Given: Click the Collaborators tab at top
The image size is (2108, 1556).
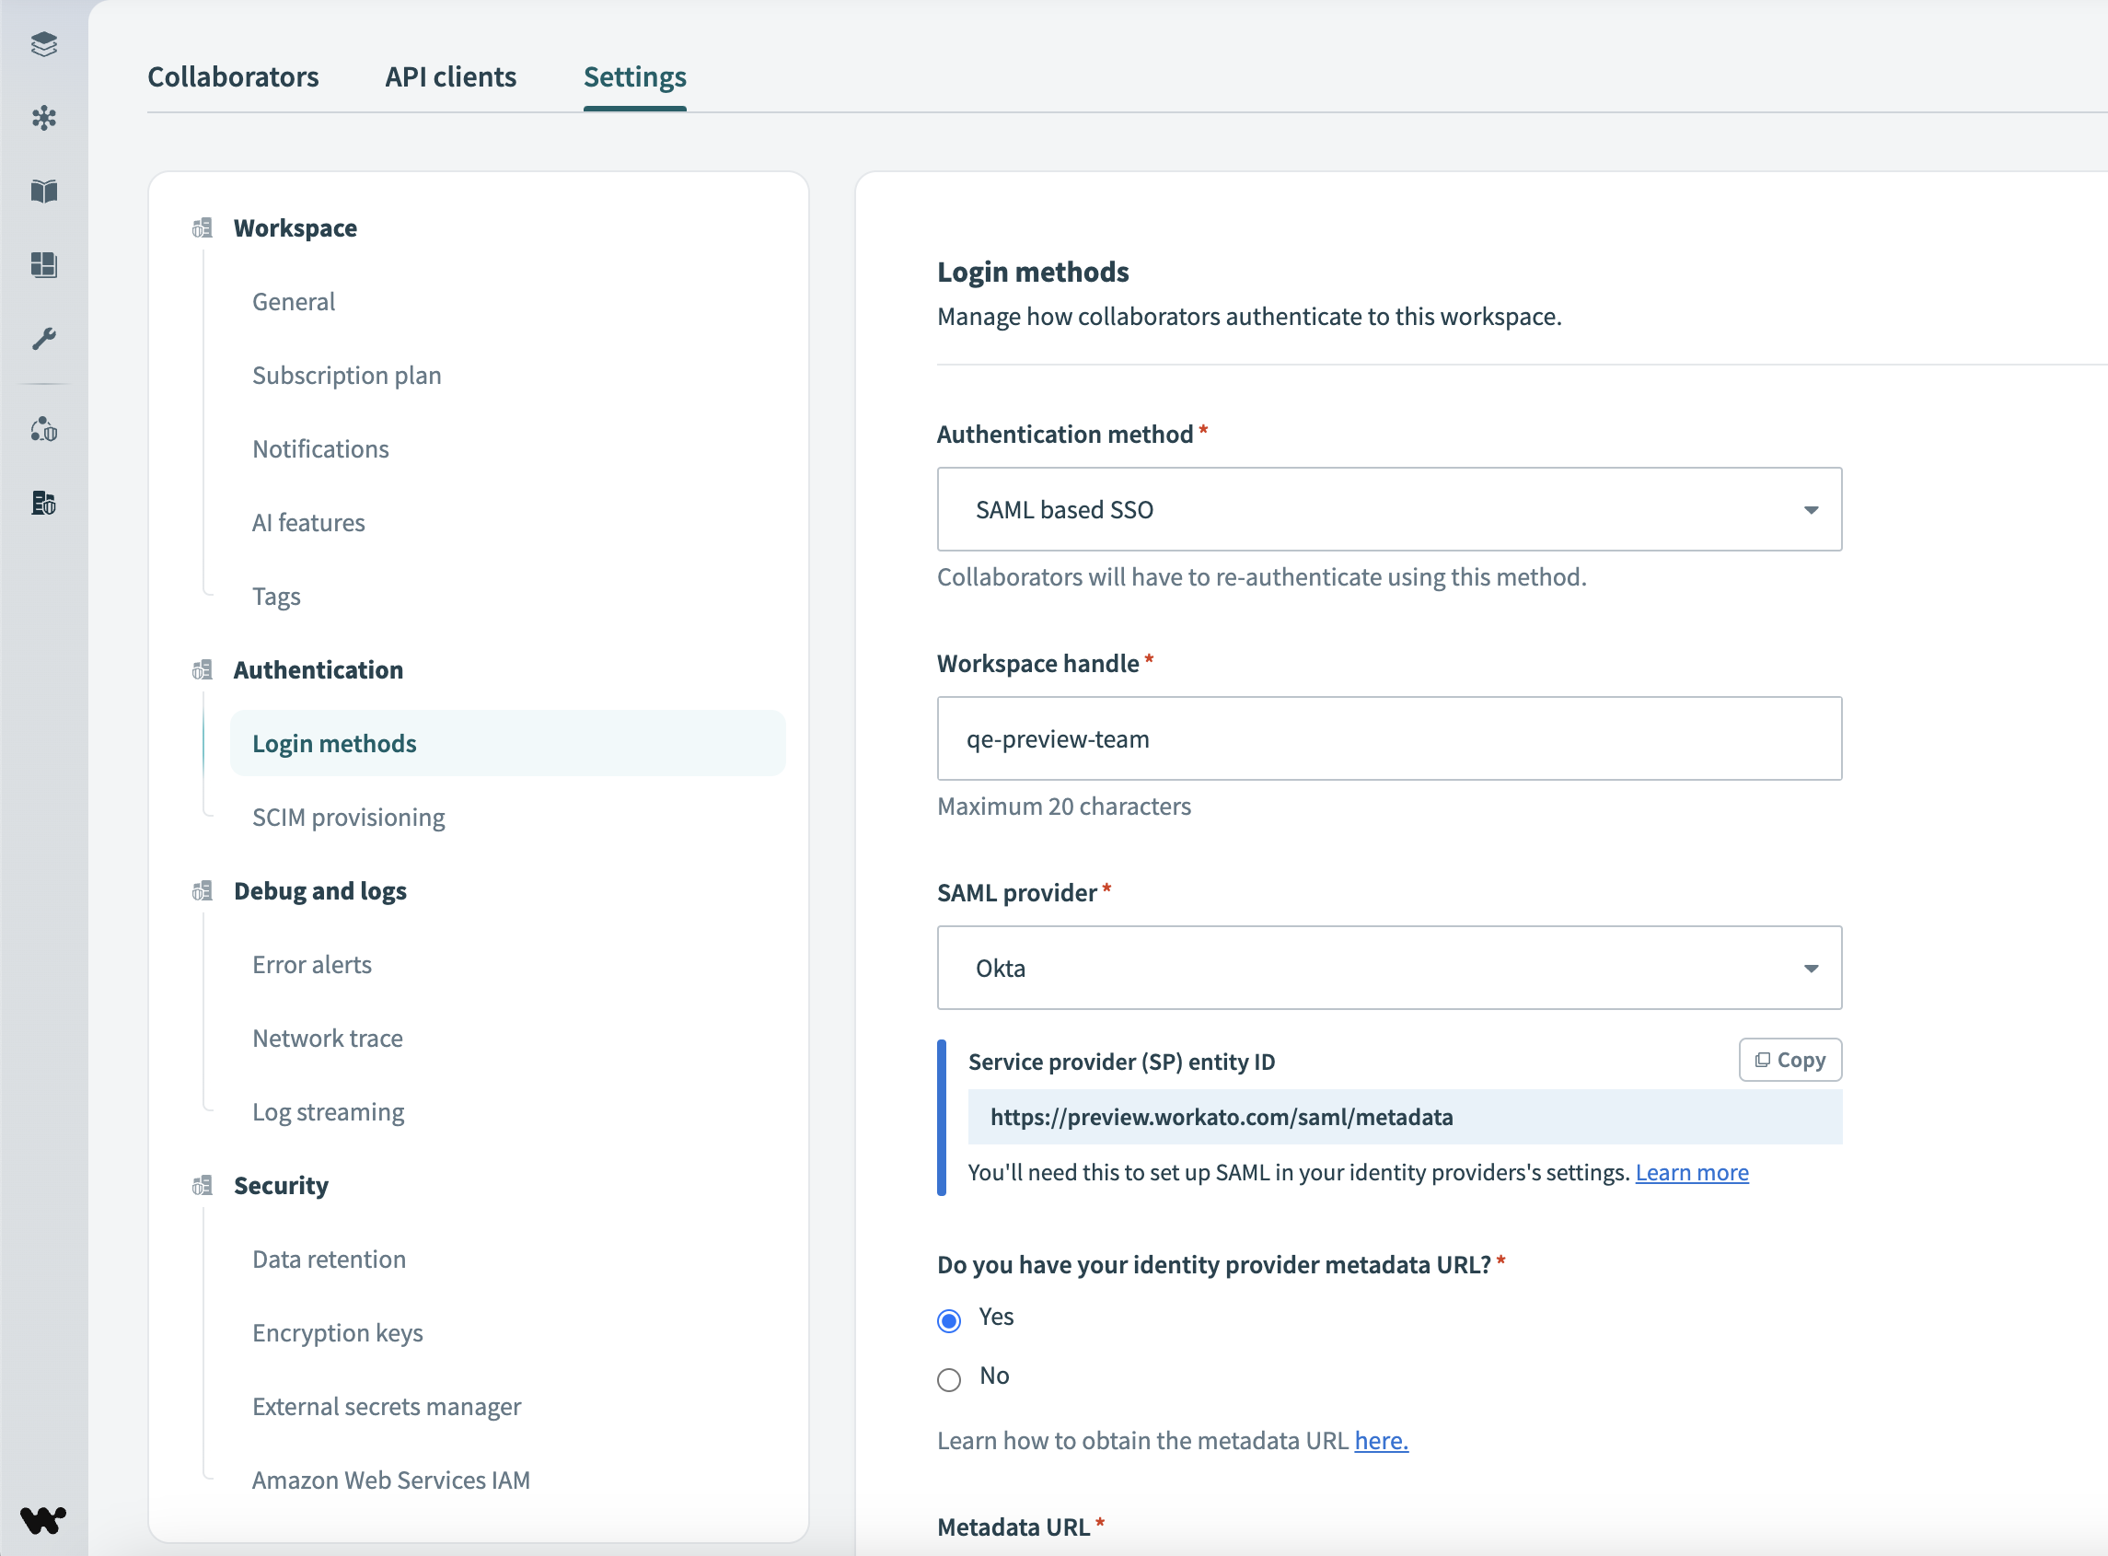Looking at the screenshot, I should [x=234, y=75].
